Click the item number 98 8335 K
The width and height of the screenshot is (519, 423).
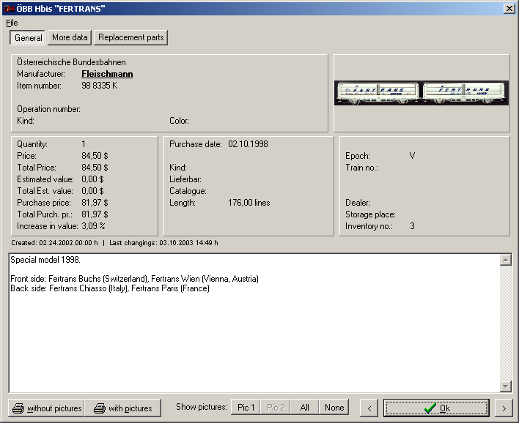pyautogui.click(x=99, y=86)
